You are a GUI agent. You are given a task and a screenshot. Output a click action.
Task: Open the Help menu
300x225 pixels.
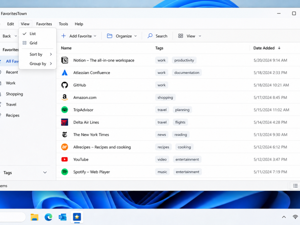coord(79,24)
